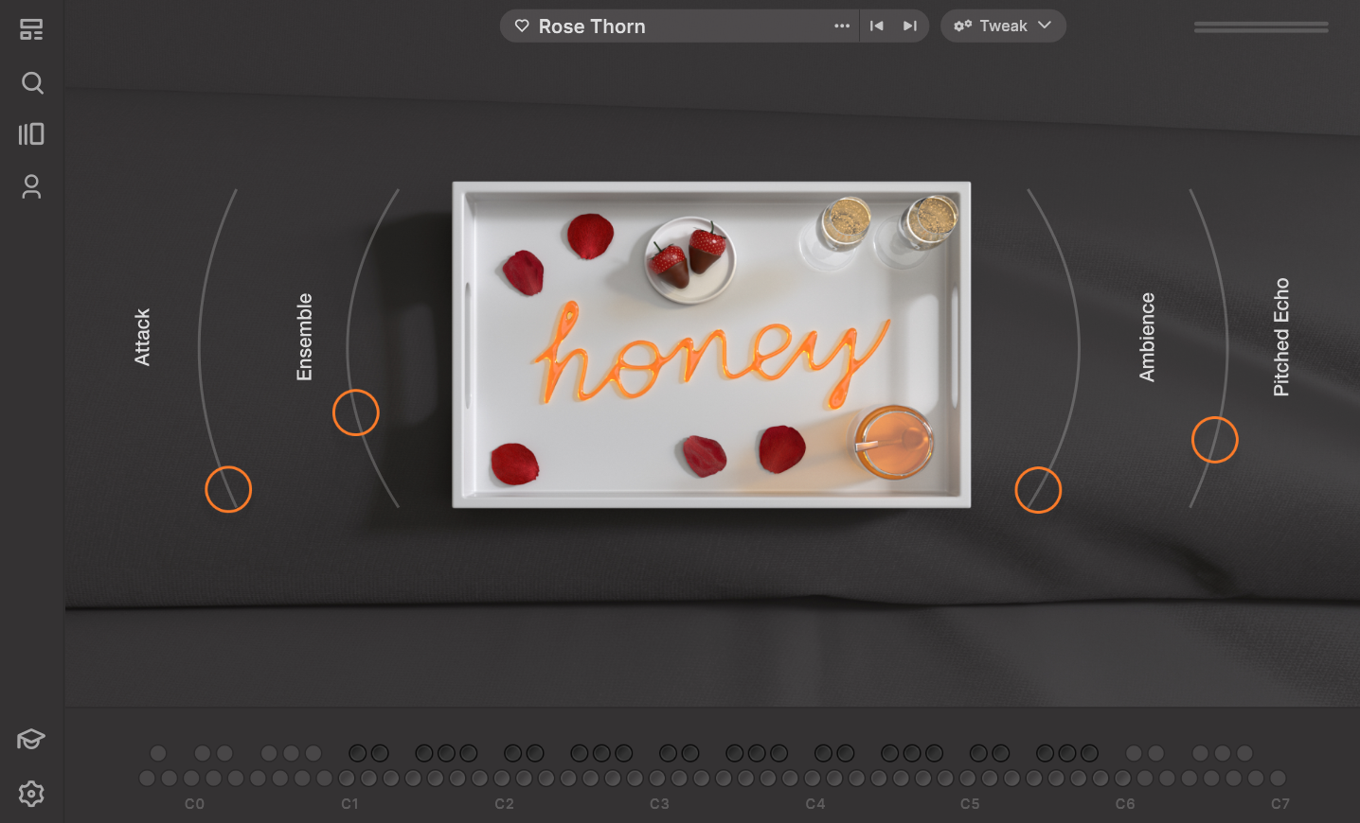Click the Attack arc slider knob
The image size is (1360, 823).
tap(228, 489)
